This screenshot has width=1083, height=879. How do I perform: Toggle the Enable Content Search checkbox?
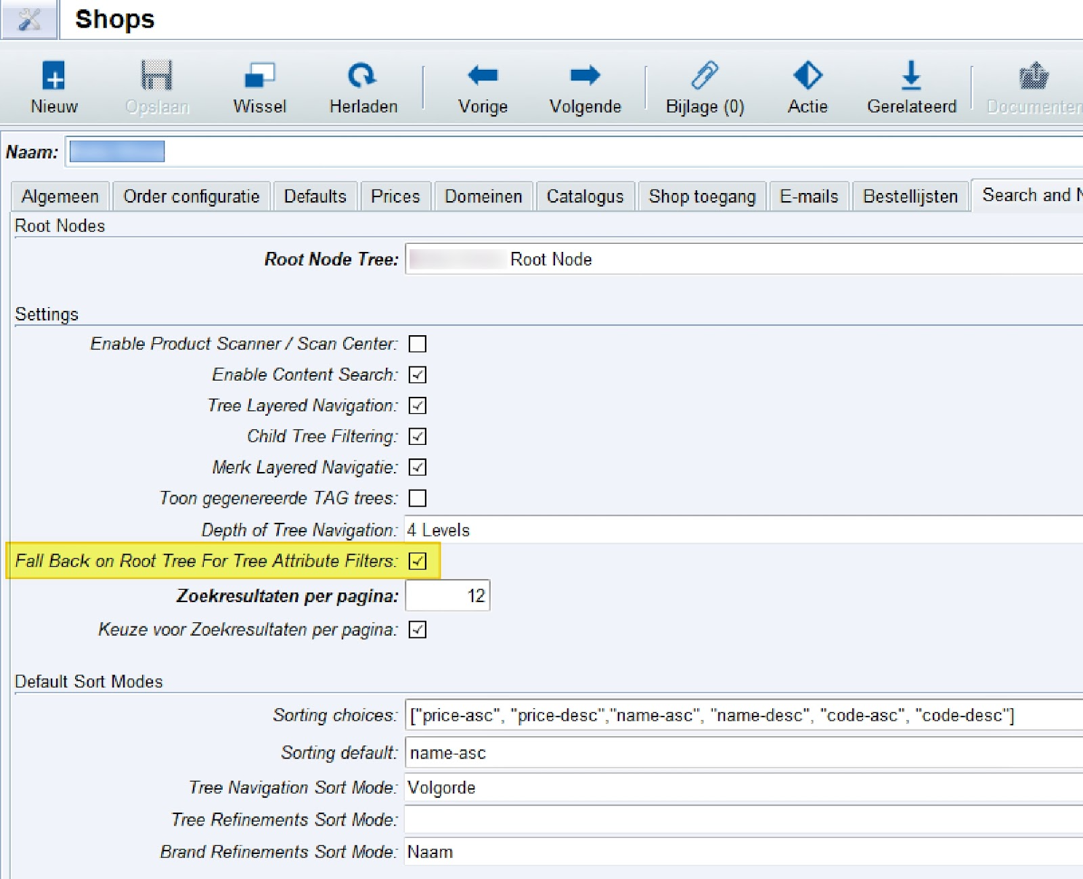click(418, 375)
